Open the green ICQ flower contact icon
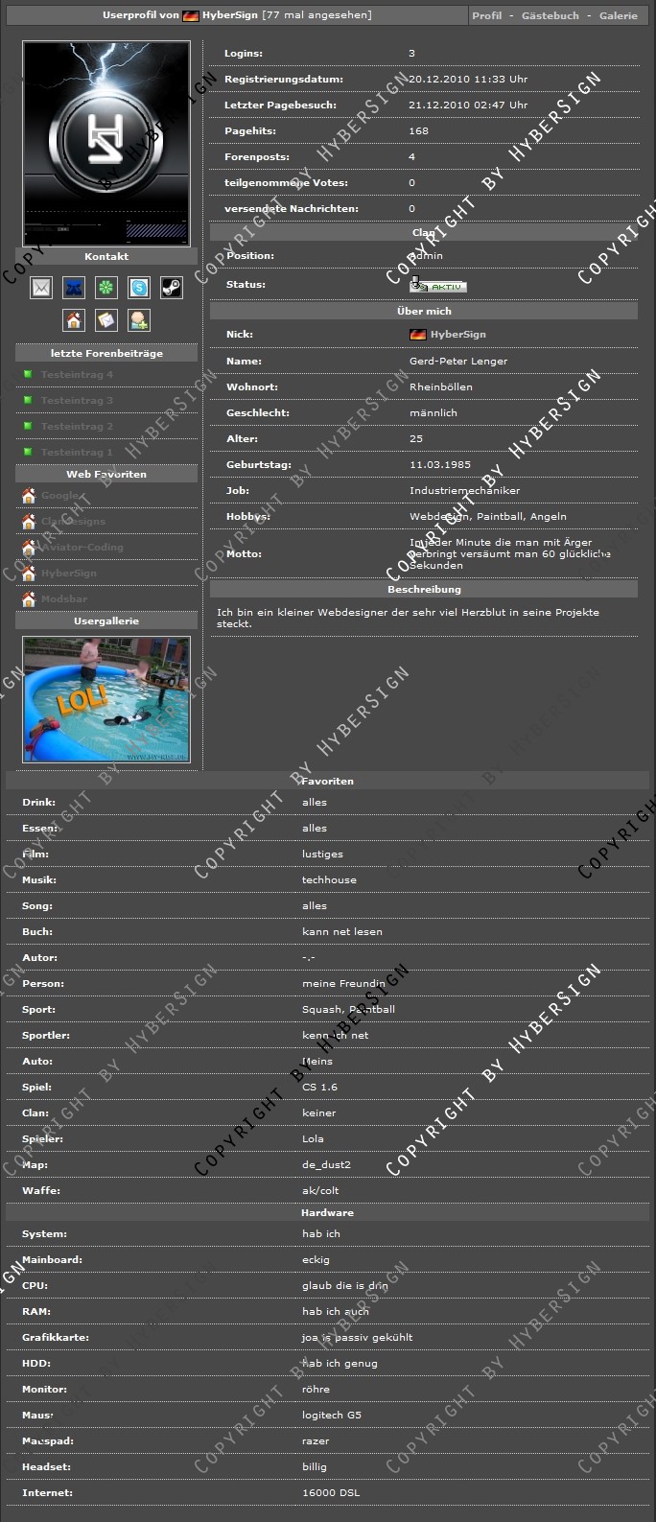Viewport: 656px width, 1522px height. [106, 288]
